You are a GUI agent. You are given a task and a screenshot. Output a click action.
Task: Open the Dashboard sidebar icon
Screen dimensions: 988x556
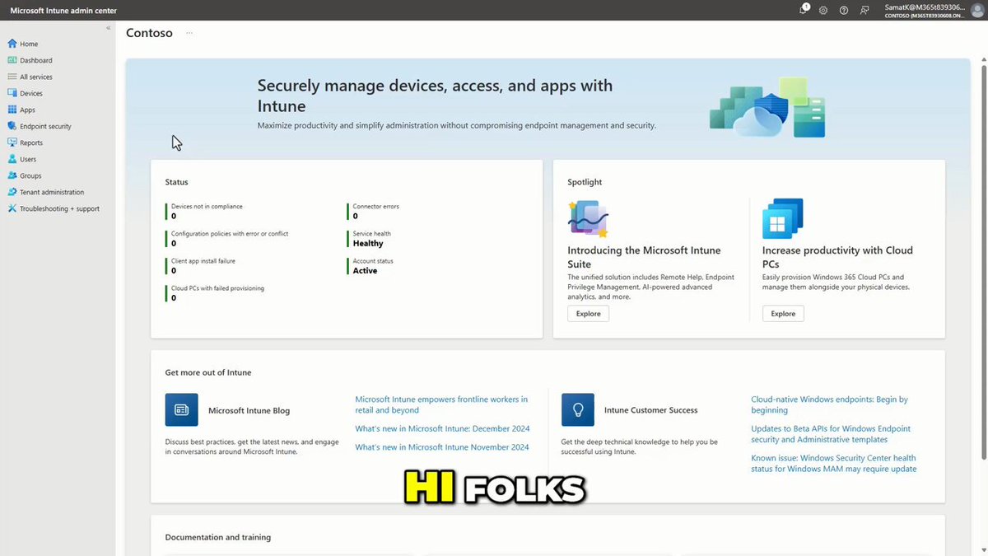coord(12,60)
